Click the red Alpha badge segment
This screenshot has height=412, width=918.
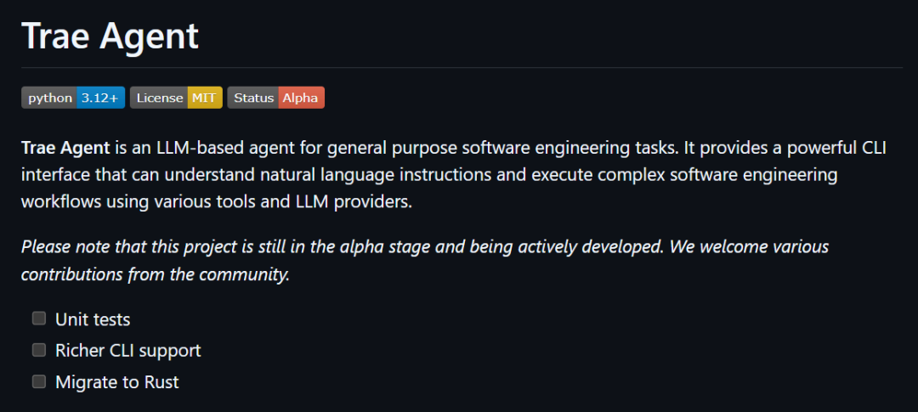pyautogui.click(x=300, y=98)
